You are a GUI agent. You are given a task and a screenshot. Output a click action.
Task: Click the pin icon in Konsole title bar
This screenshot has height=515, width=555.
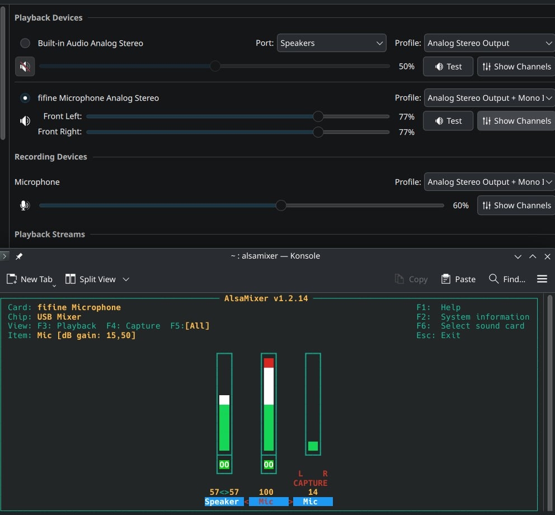click(19, 256)
